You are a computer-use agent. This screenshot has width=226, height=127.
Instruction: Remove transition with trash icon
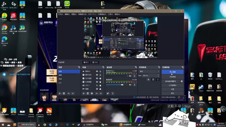point(153,80)
